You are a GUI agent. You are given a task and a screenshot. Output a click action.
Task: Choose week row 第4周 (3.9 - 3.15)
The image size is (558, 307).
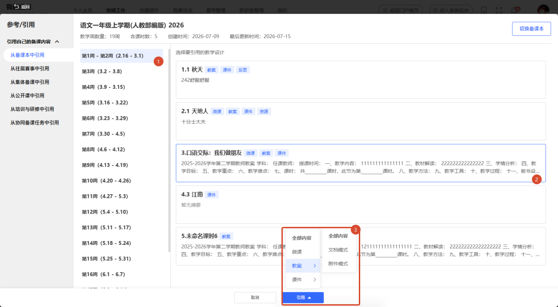(121, 87)
